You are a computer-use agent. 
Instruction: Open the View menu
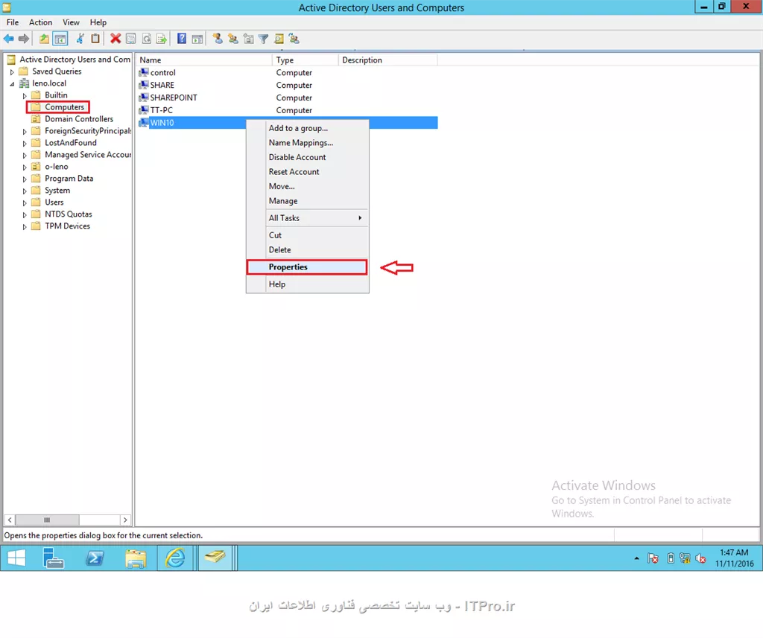click(x=71, y=22)
